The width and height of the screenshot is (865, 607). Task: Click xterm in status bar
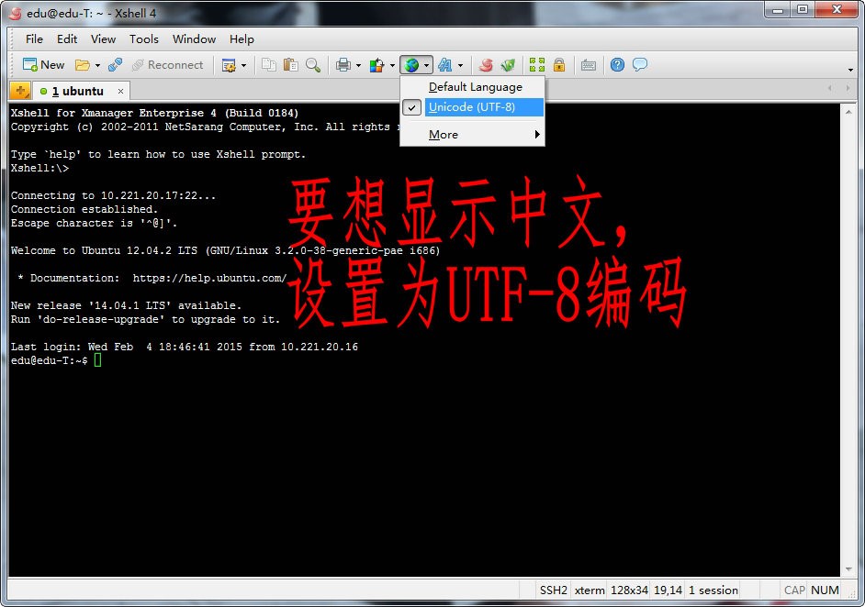point(590,590)
